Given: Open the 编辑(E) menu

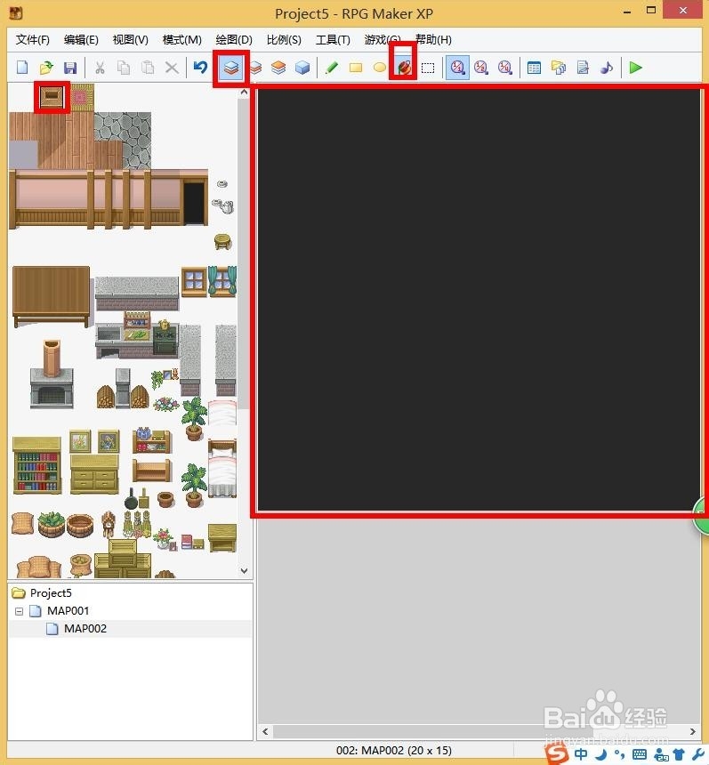Looking at the screenshot, I should point(81,39).
